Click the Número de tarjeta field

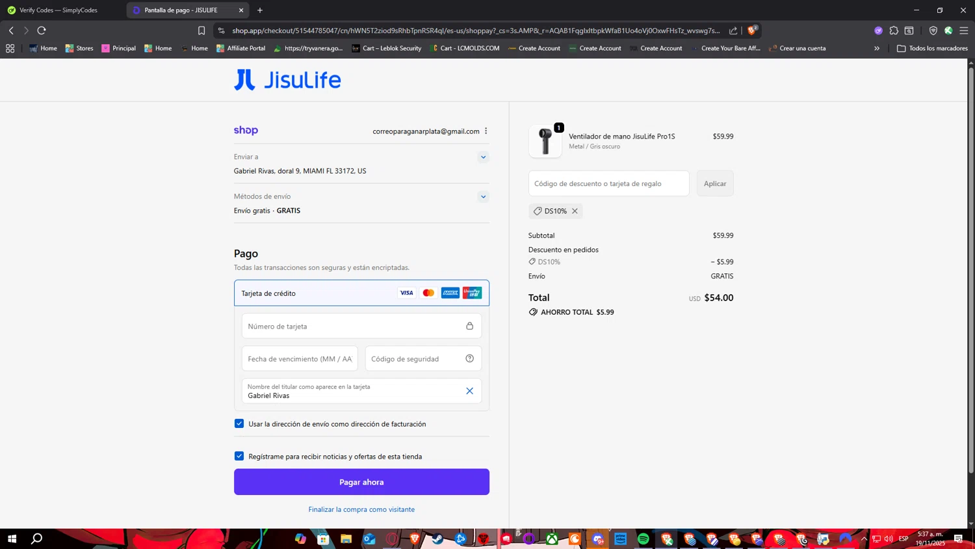(x=361, y=326)
